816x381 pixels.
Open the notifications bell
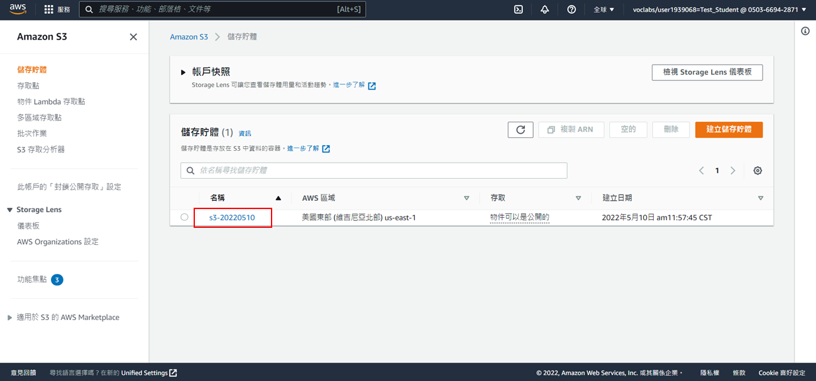click(x=544, y=9)
